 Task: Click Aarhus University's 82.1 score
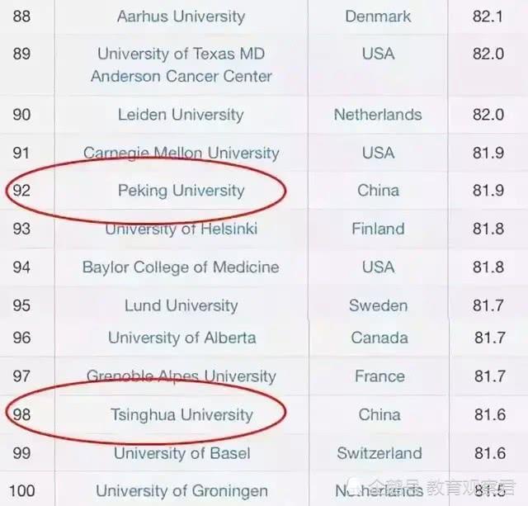[488, 17]
